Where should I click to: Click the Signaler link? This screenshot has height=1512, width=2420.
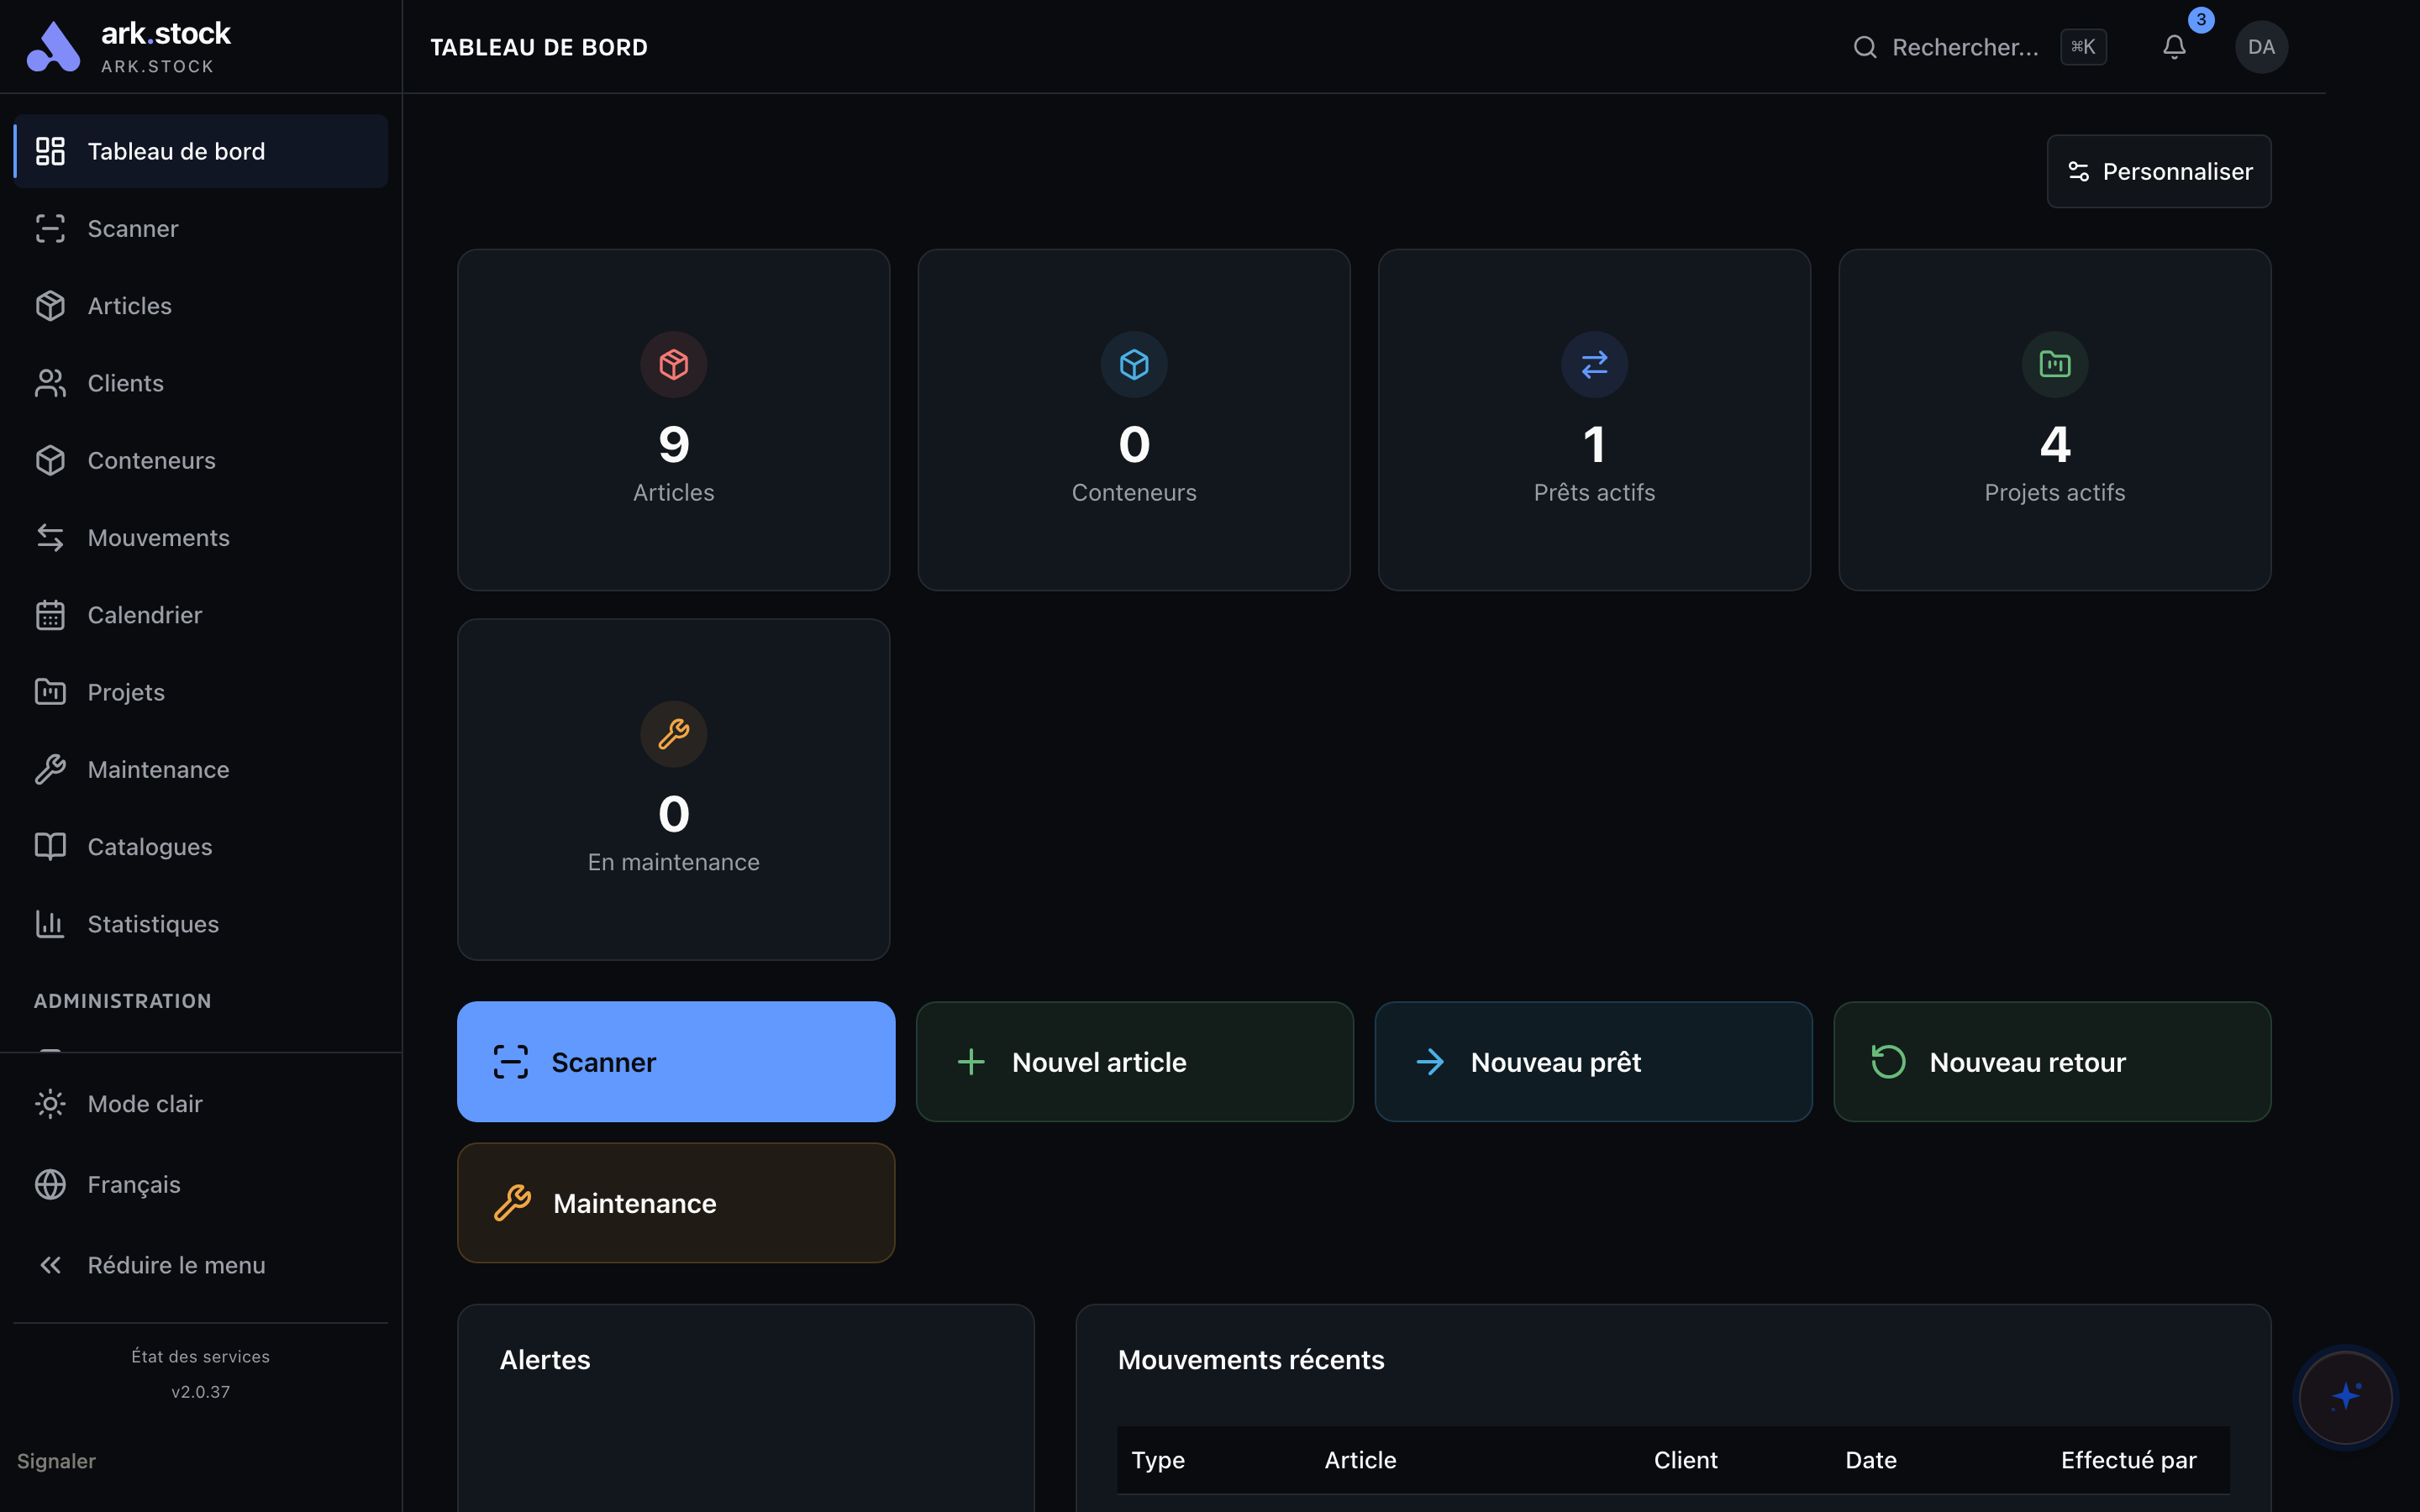pos(56,1461)
